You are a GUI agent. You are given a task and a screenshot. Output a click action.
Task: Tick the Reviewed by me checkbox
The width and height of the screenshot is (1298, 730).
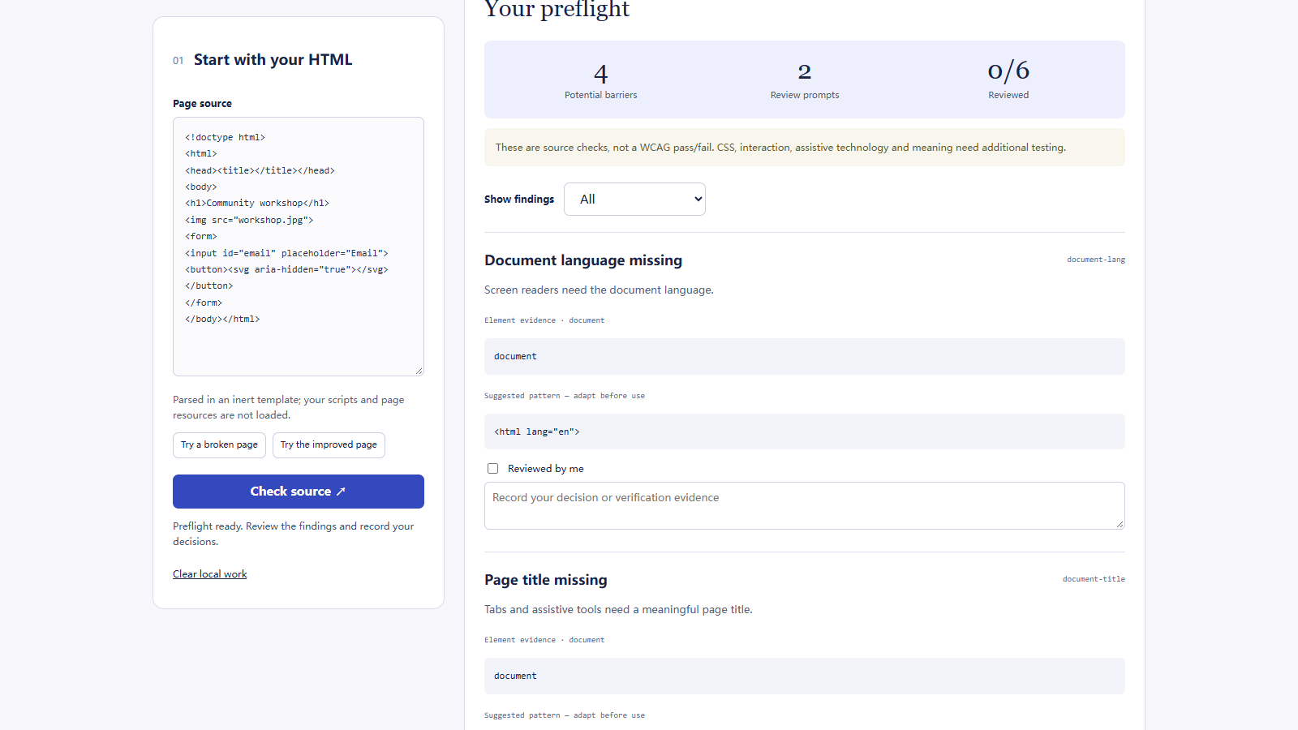click(492, 469)
